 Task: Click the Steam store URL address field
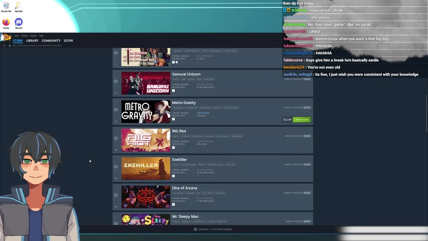pyautogui.click(x=37, y=45)
